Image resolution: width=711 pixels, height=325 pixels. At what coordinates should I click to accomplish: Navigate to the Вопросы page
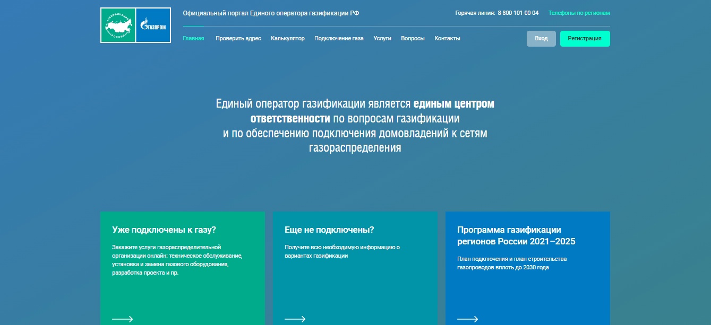click(413, 38)
